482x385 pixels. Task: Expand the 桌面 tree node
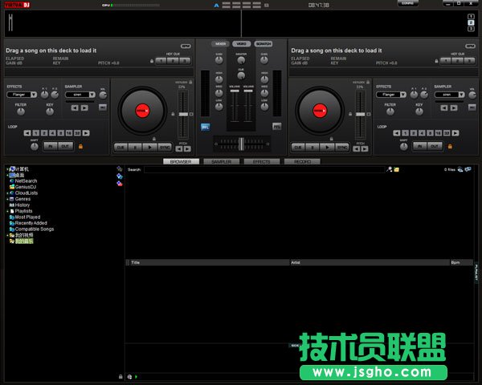click(7, 175)
